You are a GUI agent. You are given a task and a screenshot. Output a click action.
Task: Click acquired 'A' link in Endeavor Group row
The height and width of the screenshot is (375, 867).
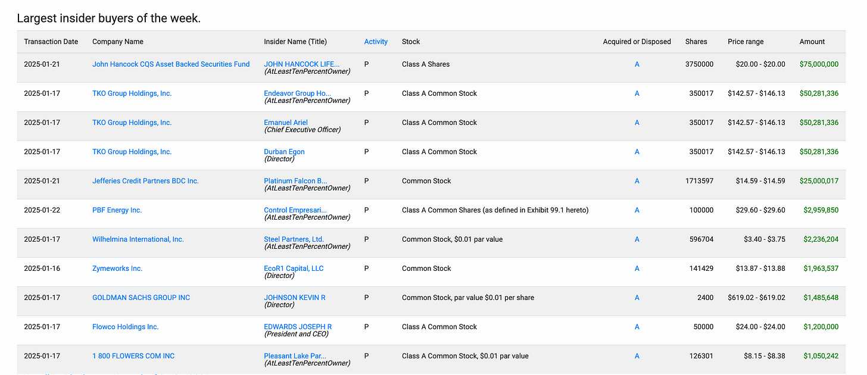point(637,93)
